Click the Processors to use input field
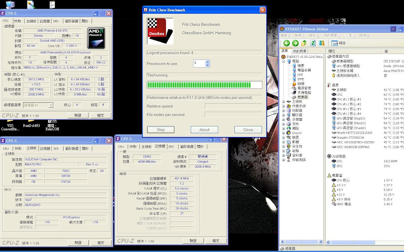 199,64
